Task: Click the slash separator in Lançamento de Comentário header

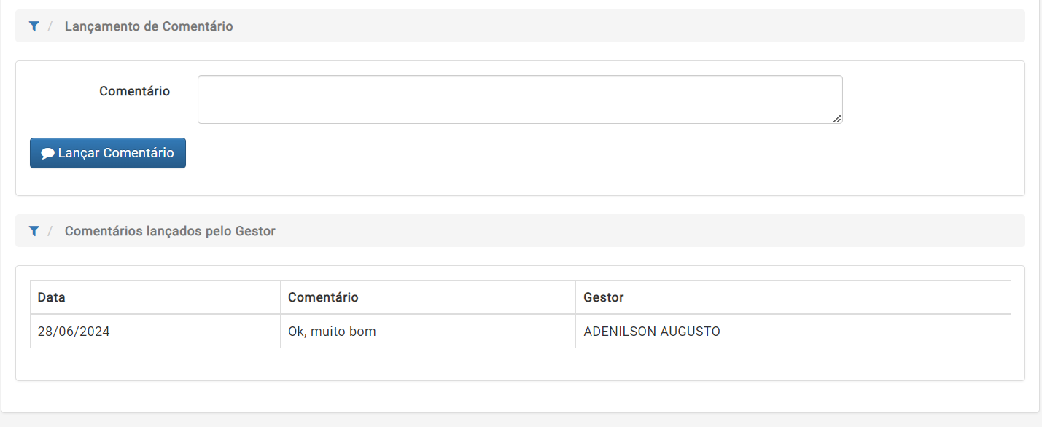Action: coord(50,26)
